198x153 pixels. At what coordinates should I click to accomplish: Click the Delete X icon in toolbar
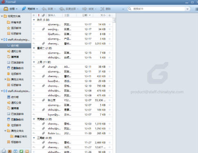102,9
